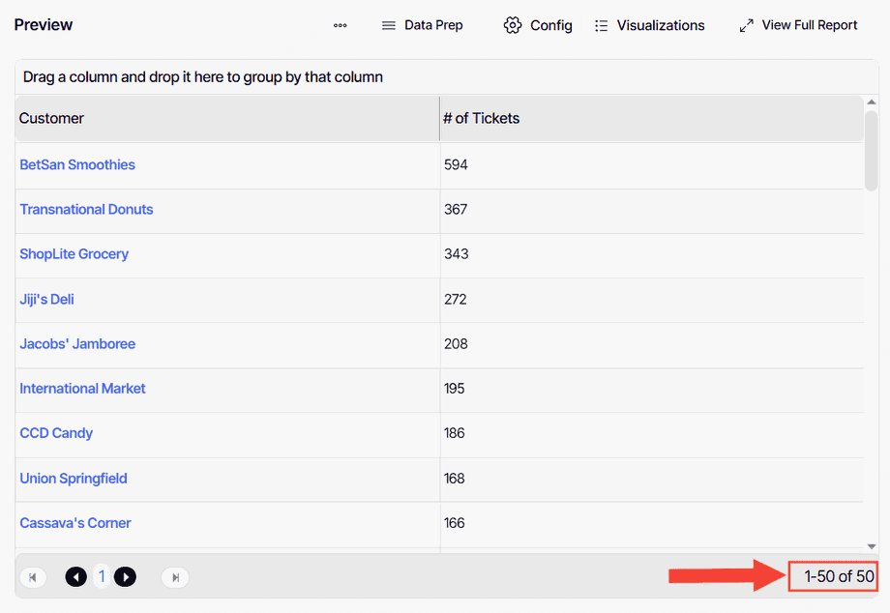This screenshot has height=613, width=890.
Task: Jump to the last page
Action: (175, 577)
